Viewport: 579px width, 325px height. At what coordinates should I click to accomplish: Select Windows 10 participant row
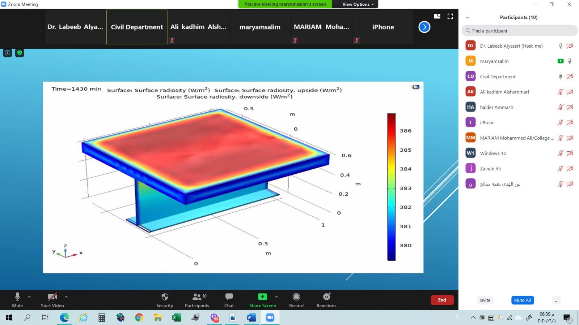click(519, 153)
